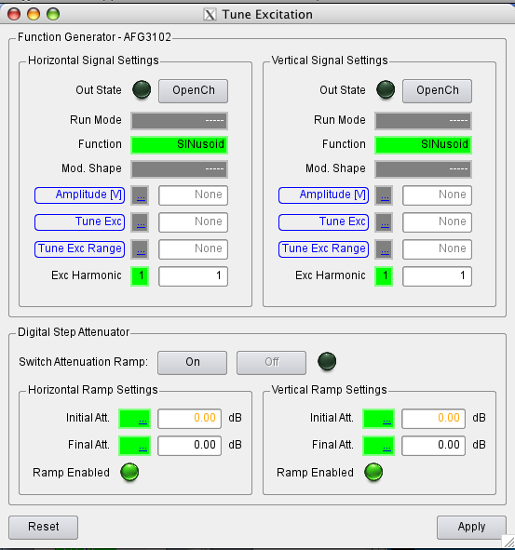Viewport: 515px width, 550px height.
Task: Click the Horizontal Exc Harmonic green readback
Action: coord(140,276)
